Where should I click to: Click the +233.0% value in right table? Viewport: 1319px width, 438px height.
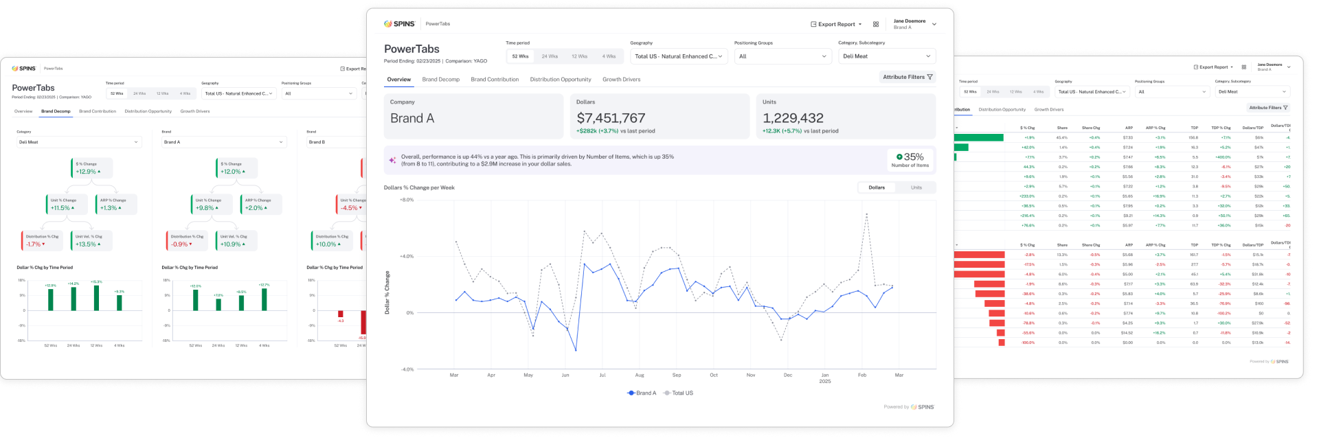(x=1028, y=196)
